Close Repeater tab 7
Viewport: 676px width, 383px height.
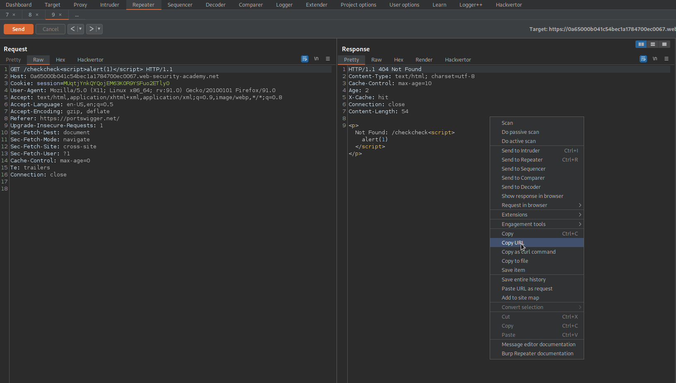click(x=14, y=15)
